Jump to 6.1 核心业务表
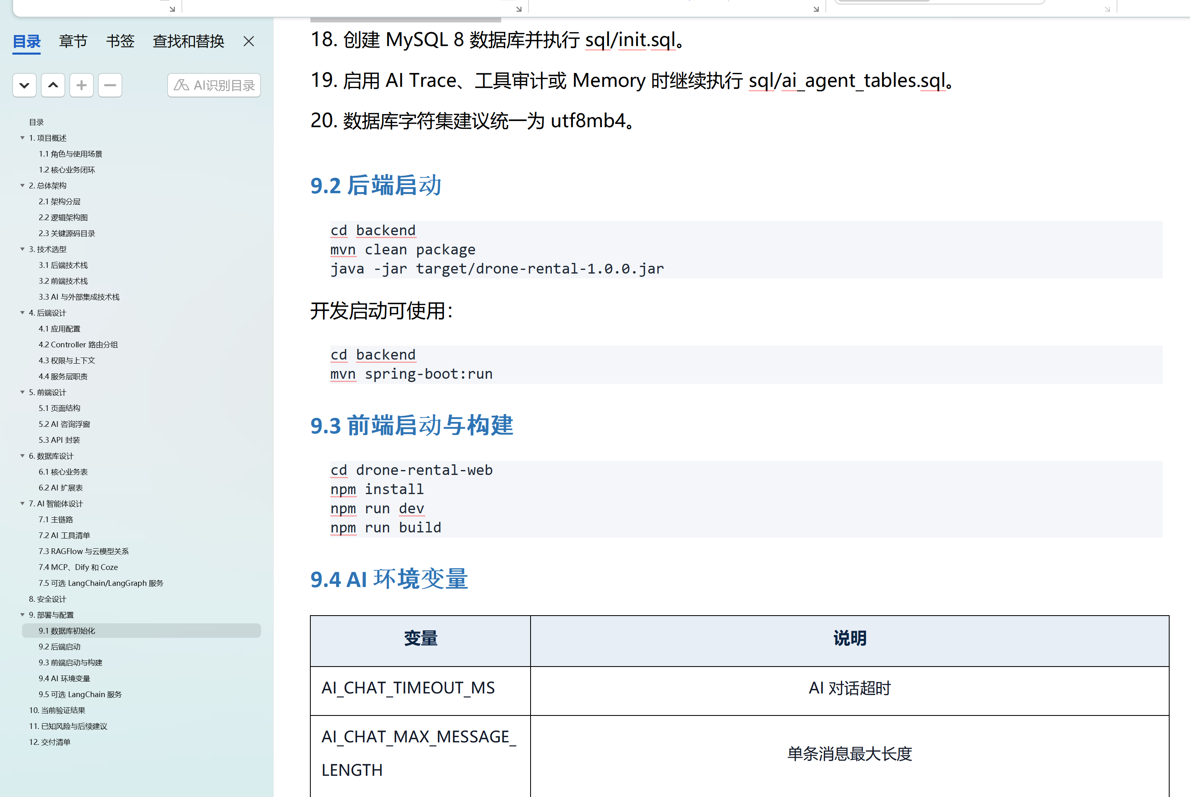Viewport: 1190px width, 797px height. (63, 472)
